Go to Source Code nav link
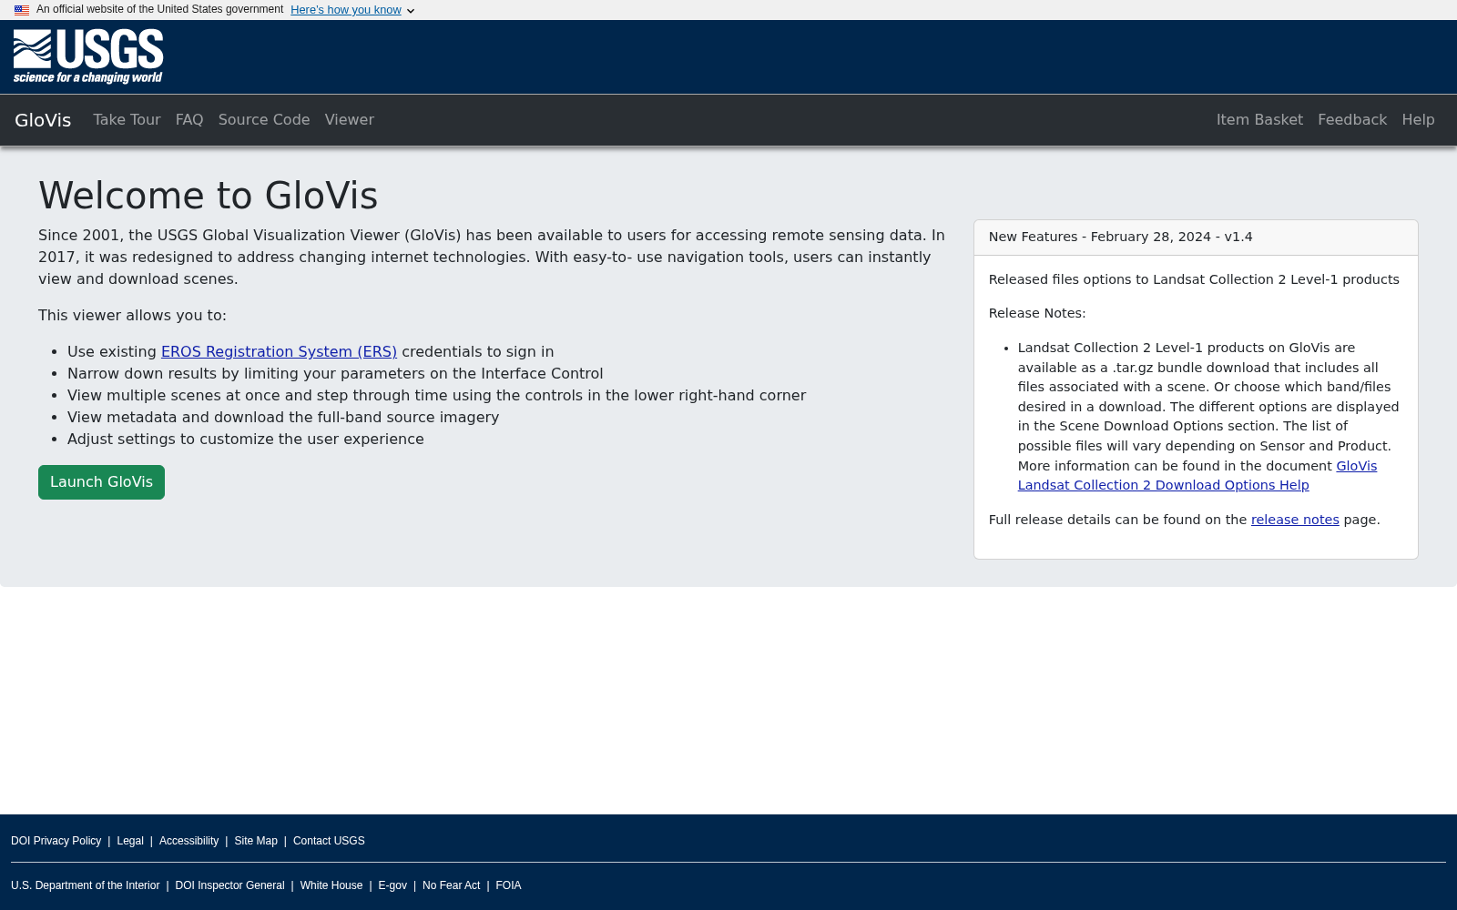The height and width of the screenshot is (910, 1457). click(264, 120)
